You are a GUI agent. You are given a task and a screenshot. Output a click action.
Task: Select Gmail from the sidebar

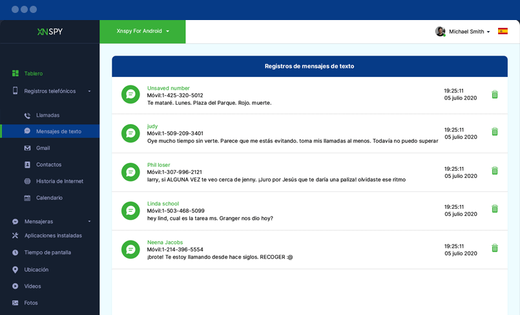[43, 148]
